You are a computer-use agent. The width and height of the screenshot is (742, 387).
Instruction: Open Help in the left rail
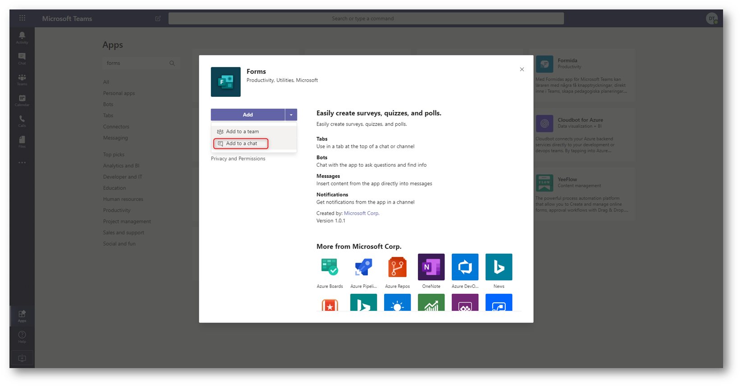click(22, 337)
